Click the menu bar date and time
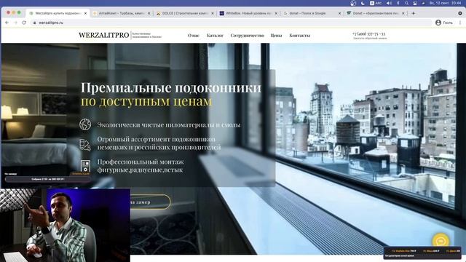 [x=445, y=3]
